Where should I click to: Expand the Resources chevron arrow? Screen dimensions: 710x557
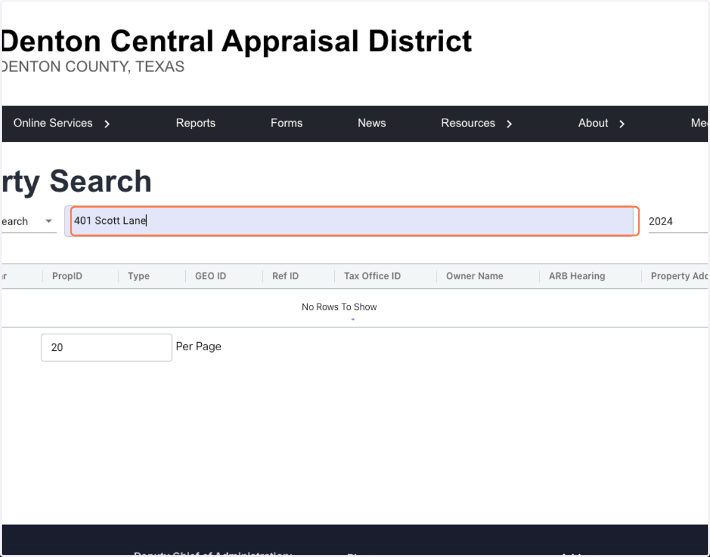point(509,124)
